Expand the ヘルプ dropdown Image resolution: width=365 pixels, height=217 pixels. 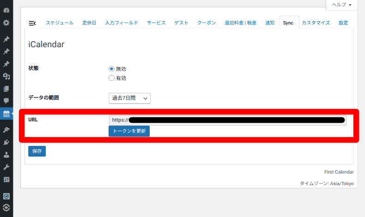point(341,5)
